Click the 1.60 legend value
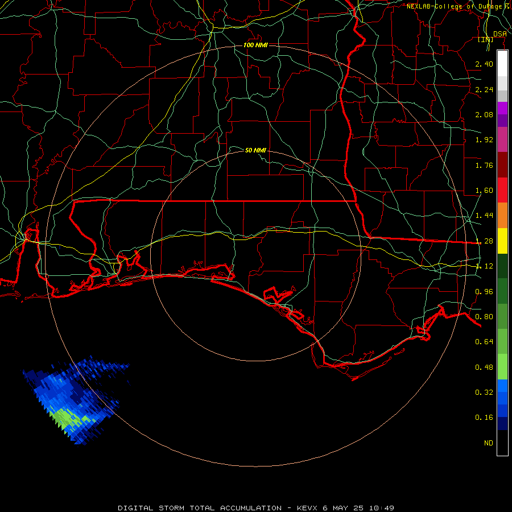Image resolution: width=512 pixels, height=512 pixels. 484,191
